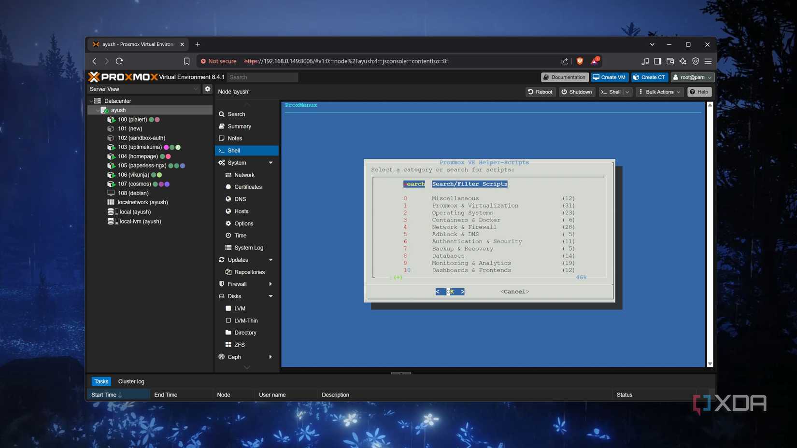This screenshot has width=797, height=448.
Task: Open the Bulk Actions dropdown arrow
Action: (x=679, y=92)
